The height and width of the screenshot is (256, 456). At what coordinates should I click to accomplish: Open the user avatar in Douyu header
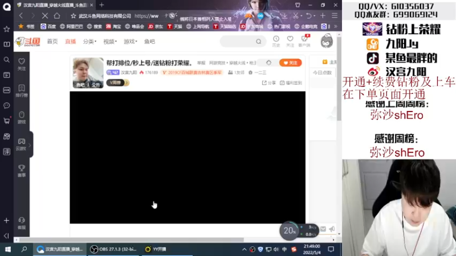pyautogui.click(x=327, y=40)
